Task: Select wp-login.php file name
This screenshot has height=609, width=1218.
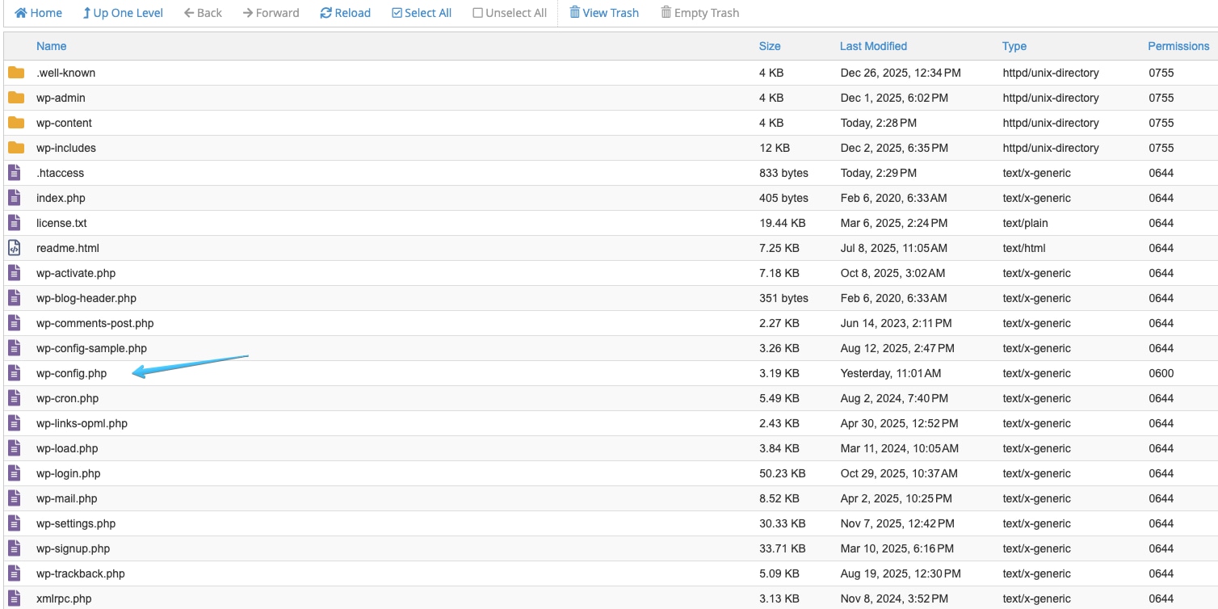Action: coord(68,473)
